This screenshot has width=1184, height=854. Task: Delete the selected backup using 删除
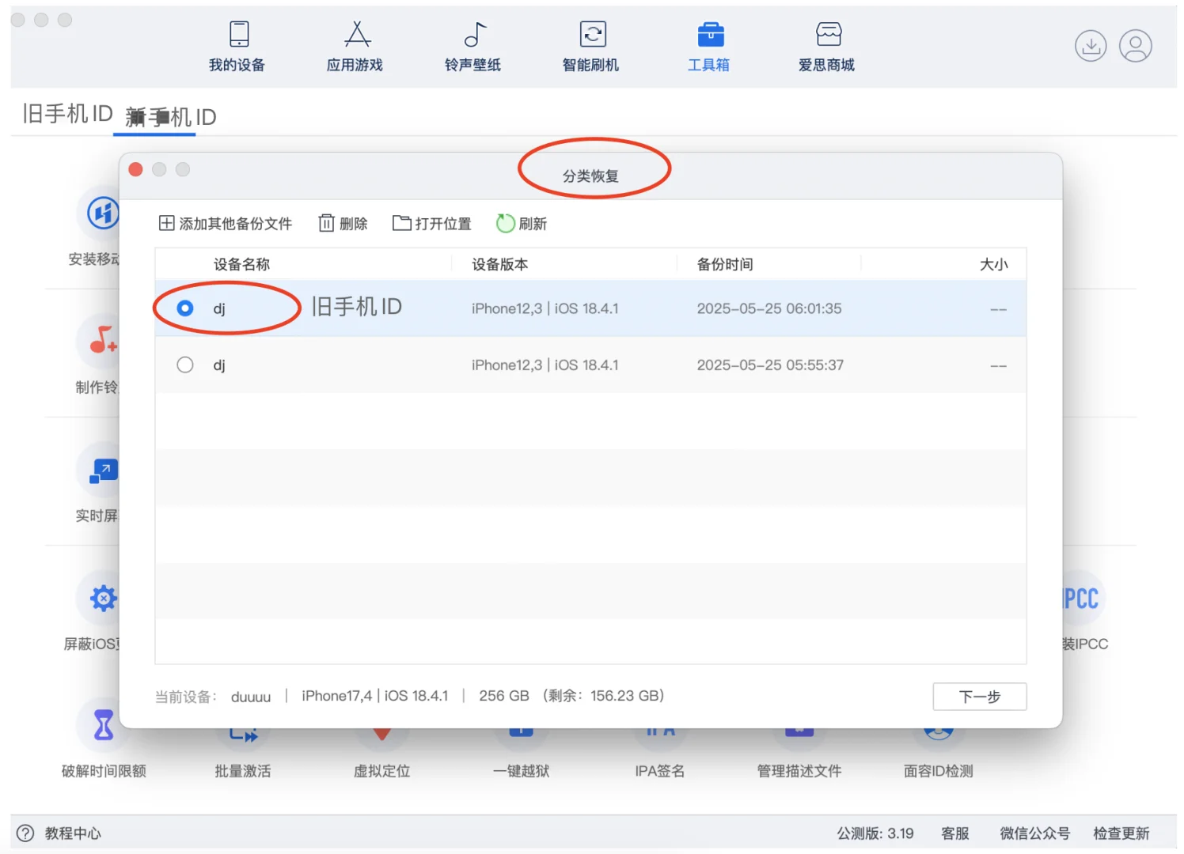point(342,223)
